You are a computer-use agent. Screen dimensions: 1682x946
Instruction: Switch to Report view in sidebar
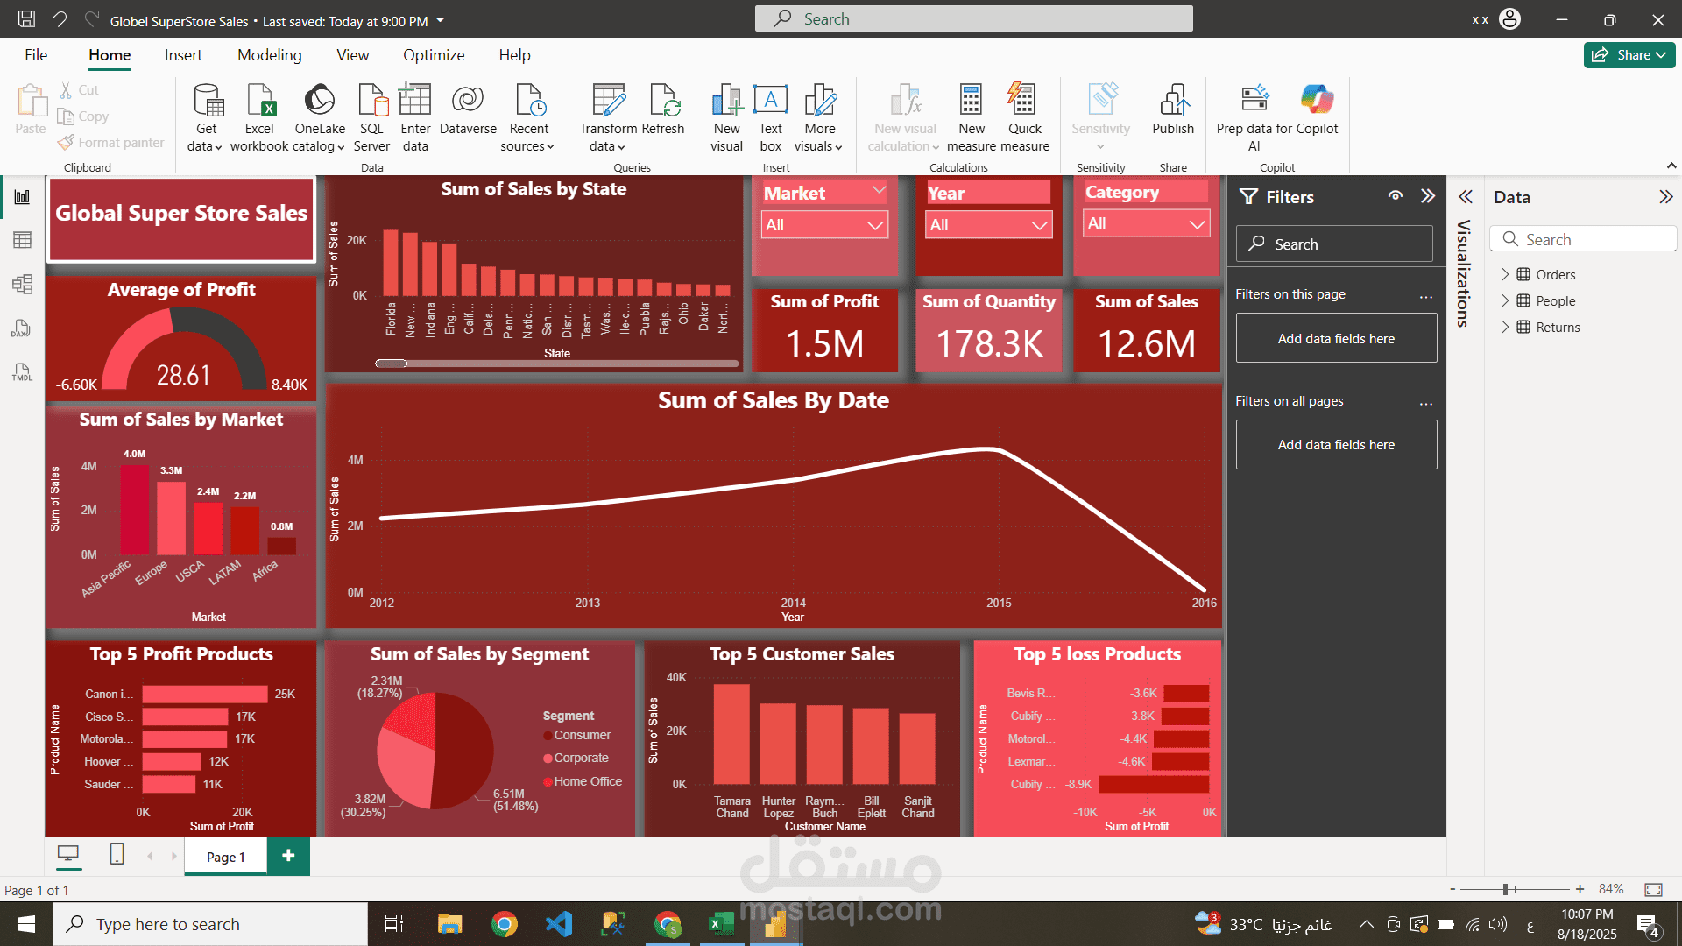pyautogui.click(x=22, y=197)
